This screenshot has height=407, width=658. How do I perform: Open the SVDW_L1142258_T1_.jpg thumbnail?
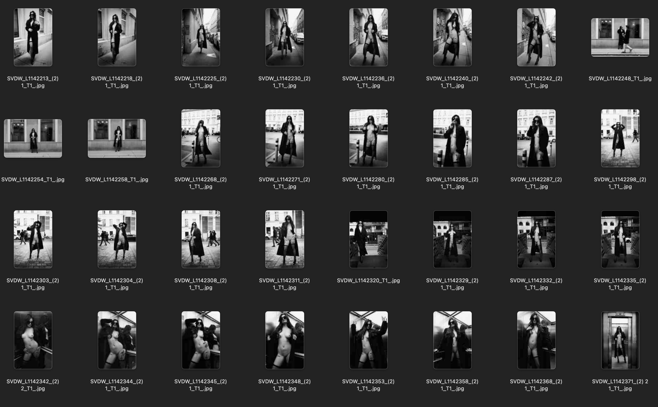click(x=117, y=138)
